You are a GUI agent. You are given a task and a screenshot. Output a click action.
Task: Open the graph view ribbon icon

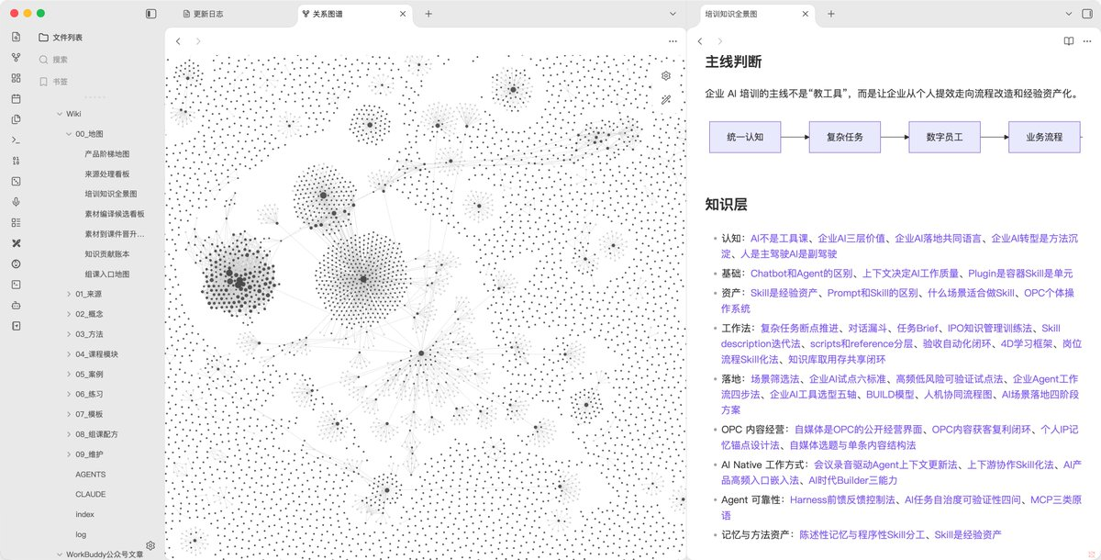[16, 57]
